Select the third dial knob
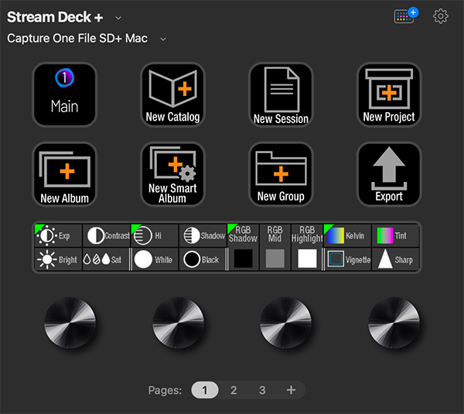The width and height of the screenshot is (464, 414). coord(286,323)
